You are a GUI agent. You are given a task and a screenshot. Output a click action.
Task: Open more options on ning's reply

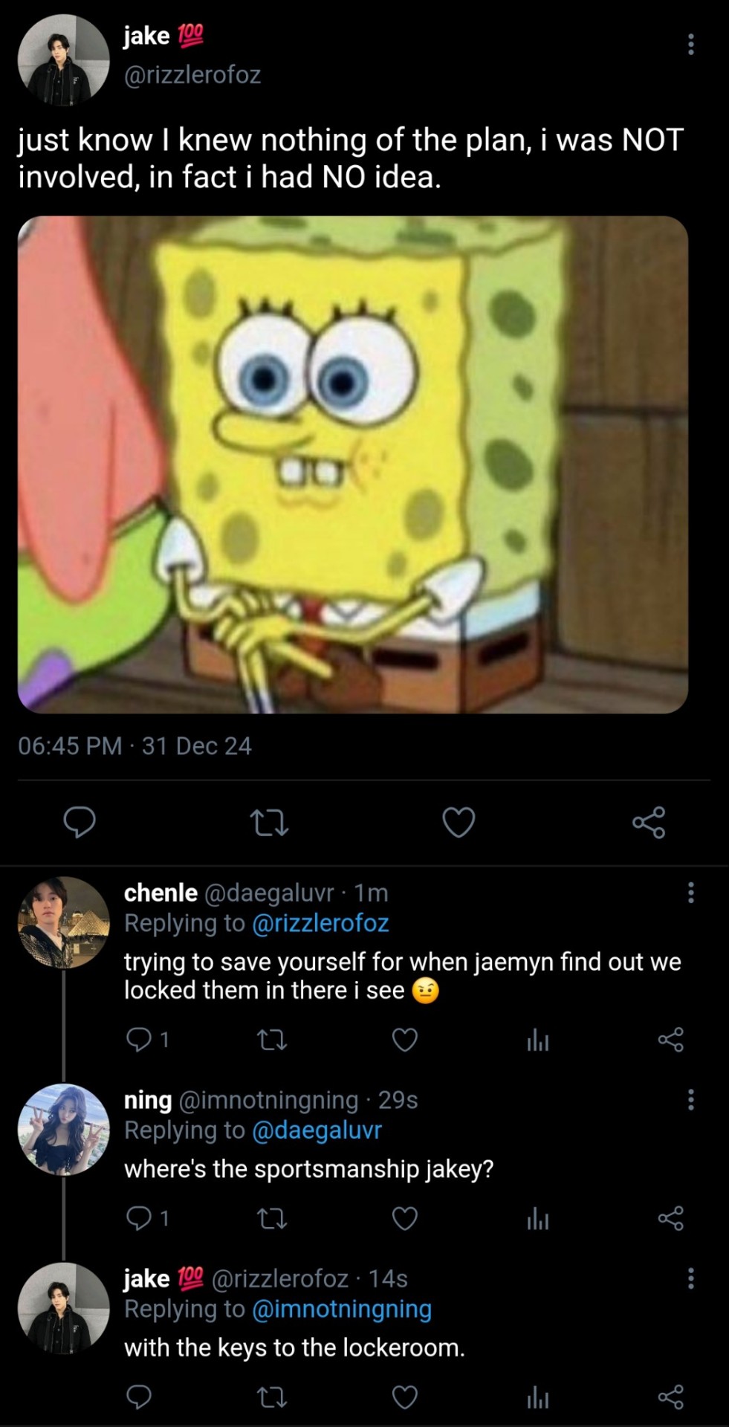pos(691,1099)
